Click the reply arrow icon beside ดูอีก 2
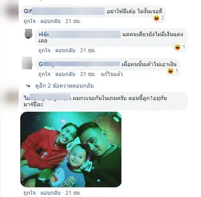Image resolution: width=201 pixels, height=197 pixels. (28, 86)
